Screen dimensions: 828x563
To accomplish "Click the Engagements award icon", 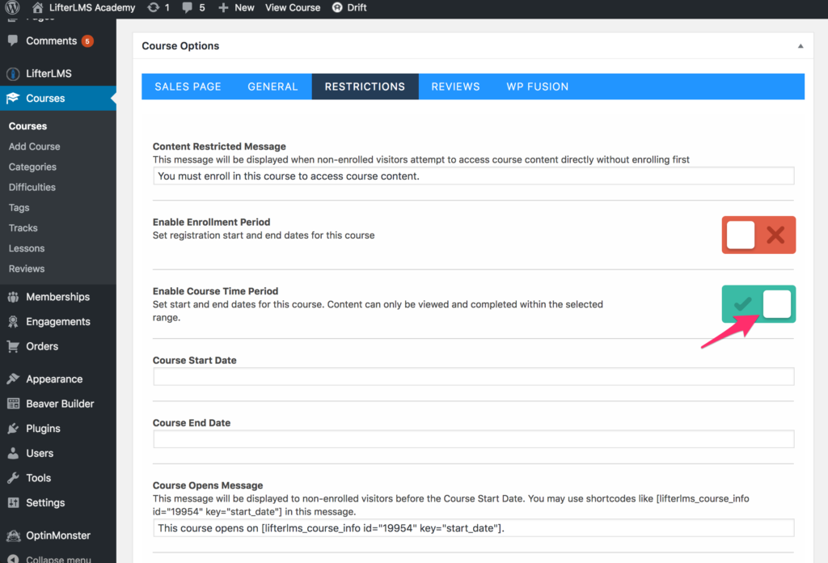I will (x=13, y=322).
